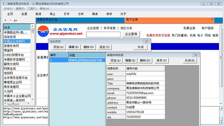Screen dimensions: 224x126
Task: Select 易登网 in the site list
Action: [x=17, y=50]
